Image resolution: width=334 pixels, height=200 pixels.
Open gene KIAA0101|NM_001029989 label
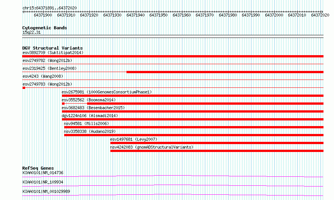46,191
